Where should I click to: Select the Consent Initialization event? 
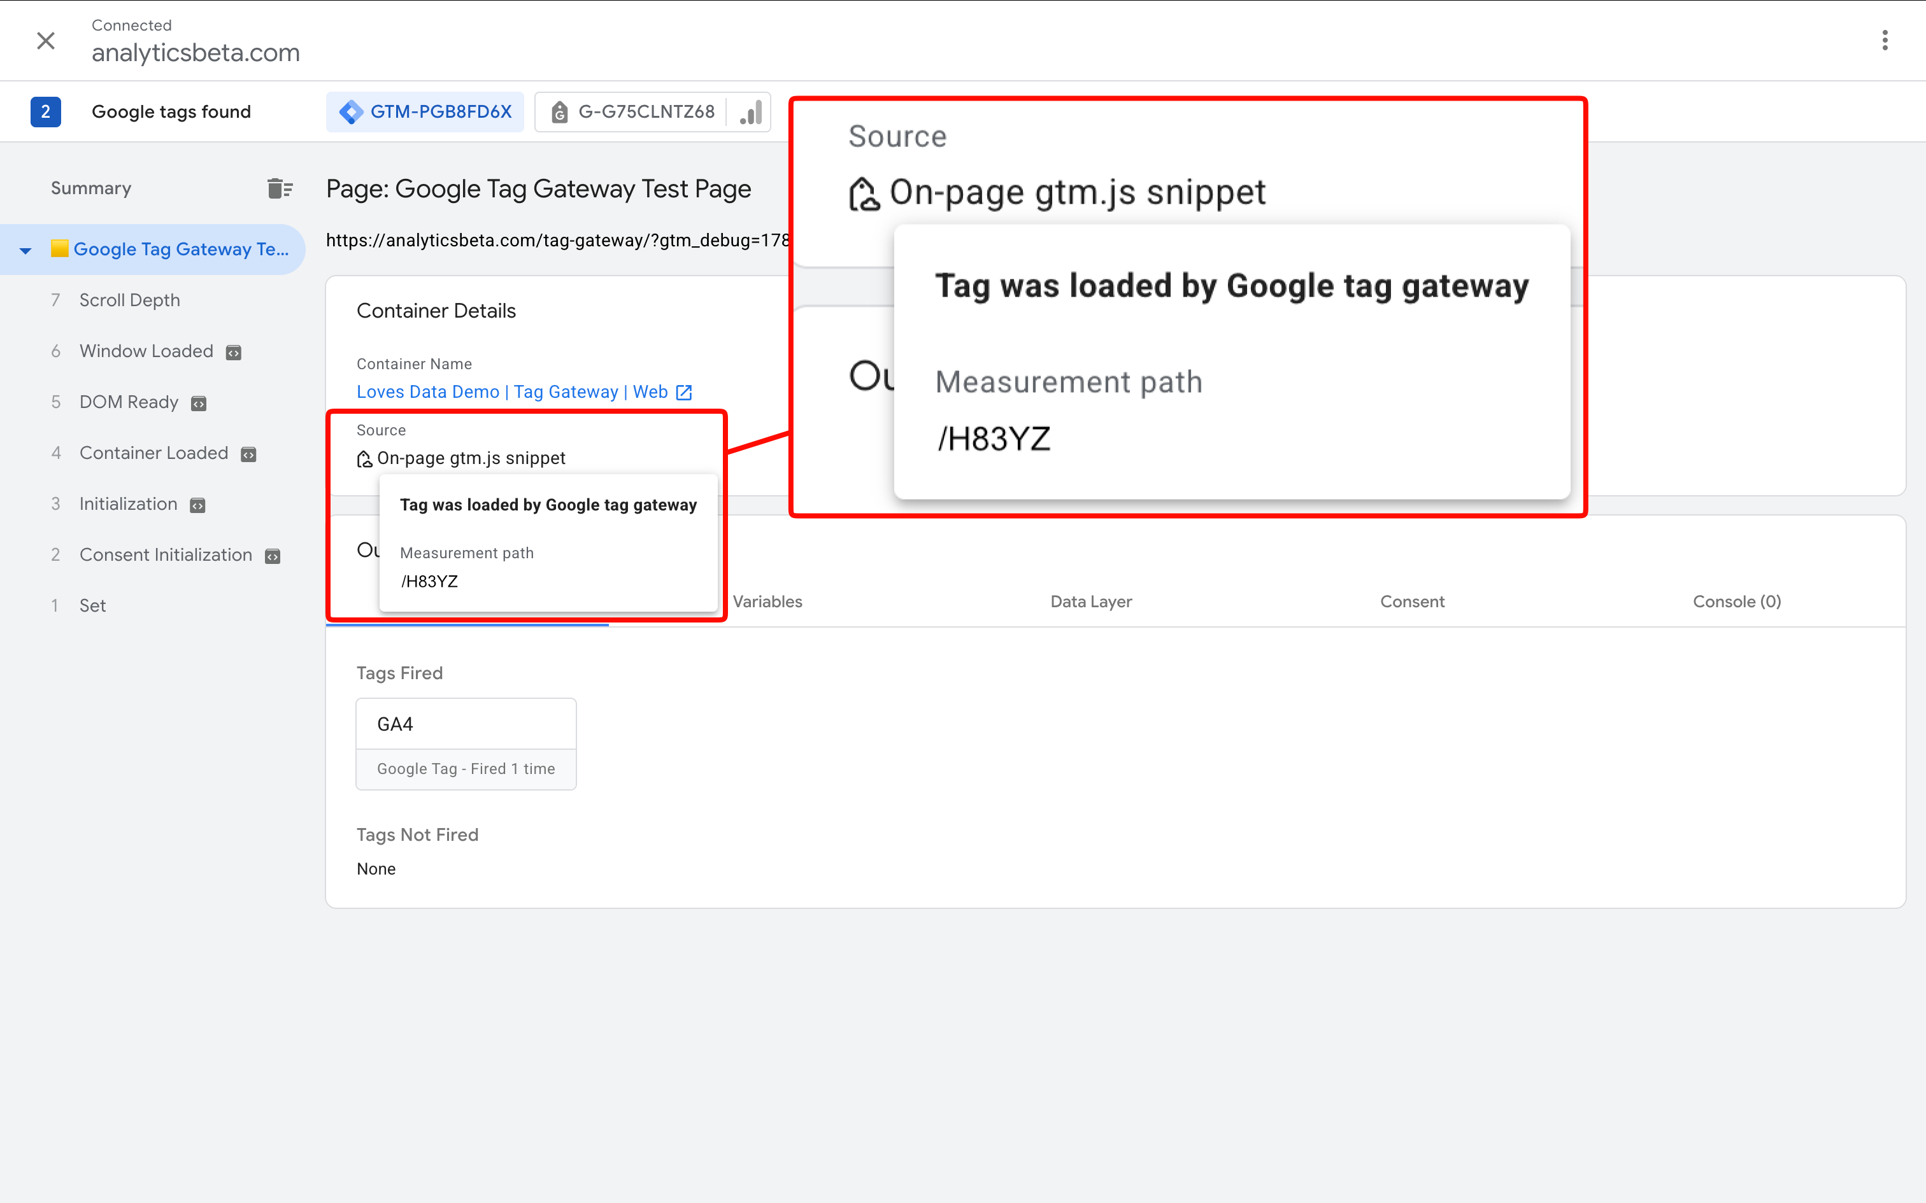[166, 554]
